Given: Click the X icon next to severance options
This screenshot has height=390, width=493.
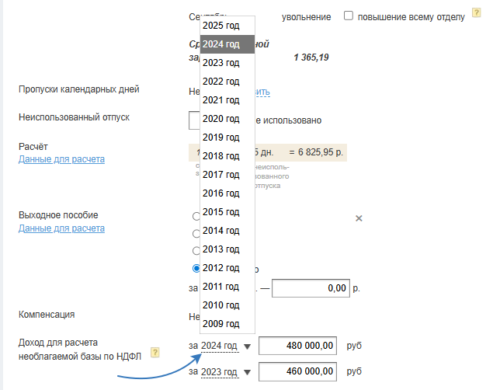Looking at the screenshot, I should point(359,218).
